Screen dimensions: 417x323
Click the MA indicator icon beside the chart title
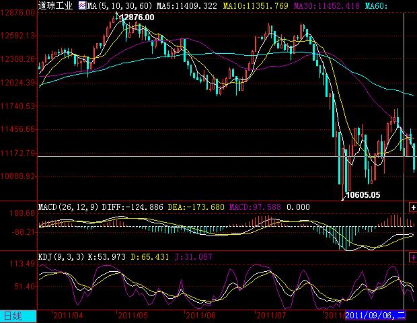[83, 5]
